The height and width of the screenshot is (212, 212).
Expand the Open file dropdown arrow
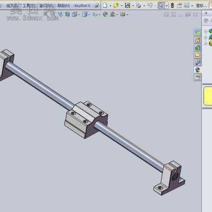pos(121,6)
